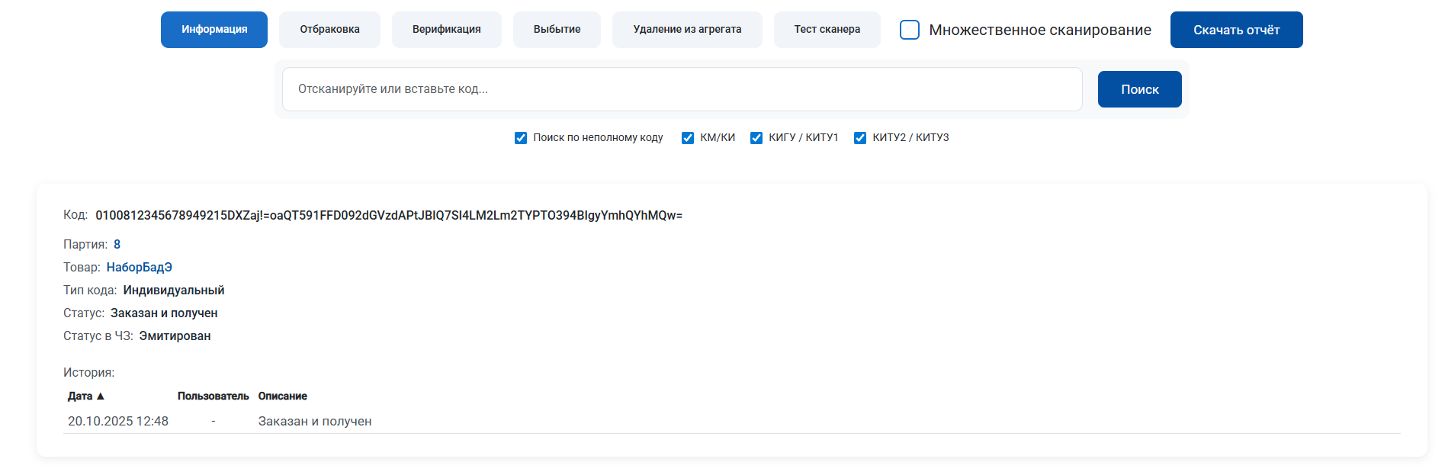
Task: Uncheck Поиск по неполному коду
Action: coord(521,138)
